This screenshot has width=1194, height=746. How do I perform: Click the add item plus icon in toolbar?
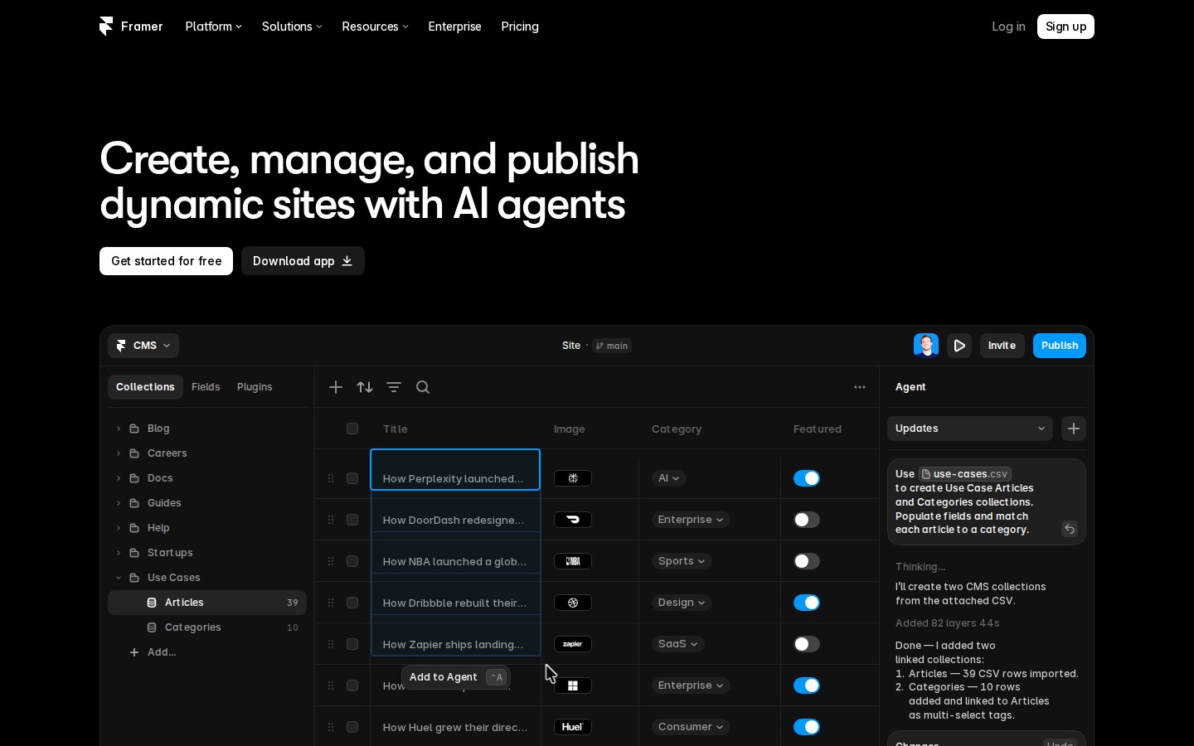pyautogui.click(x=336, y=387)
